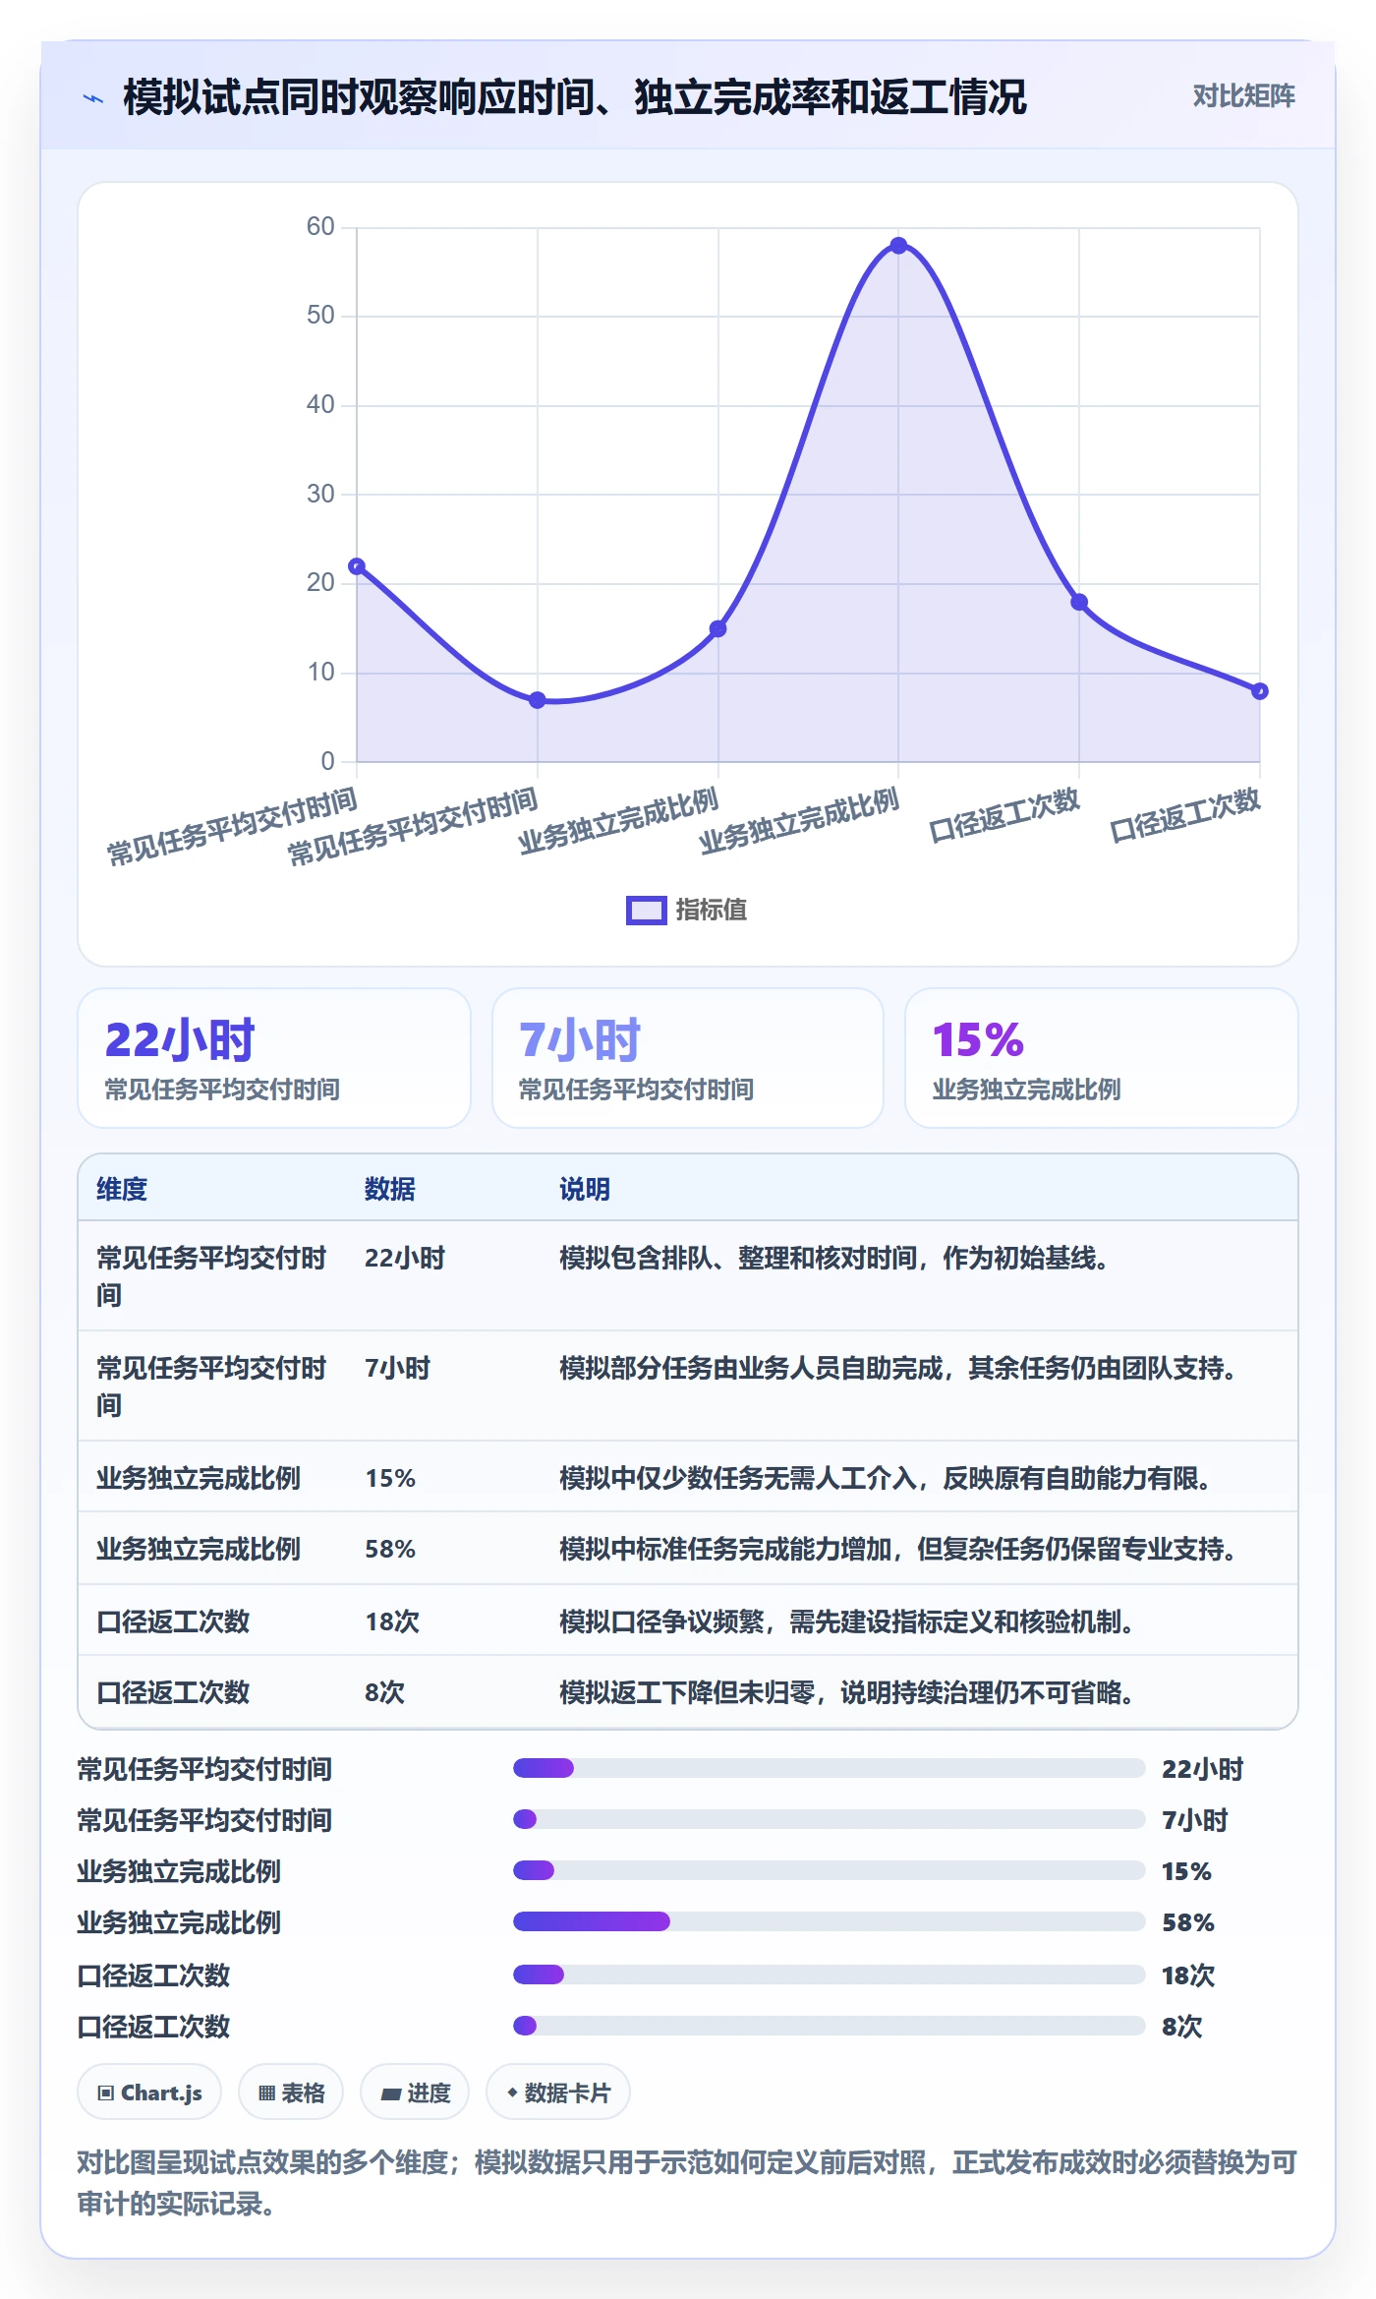The height and width of the screenshot is (2299, 1376).
Task: Click the lightning bolt icon beside the card title
Action: coord(93,98)
